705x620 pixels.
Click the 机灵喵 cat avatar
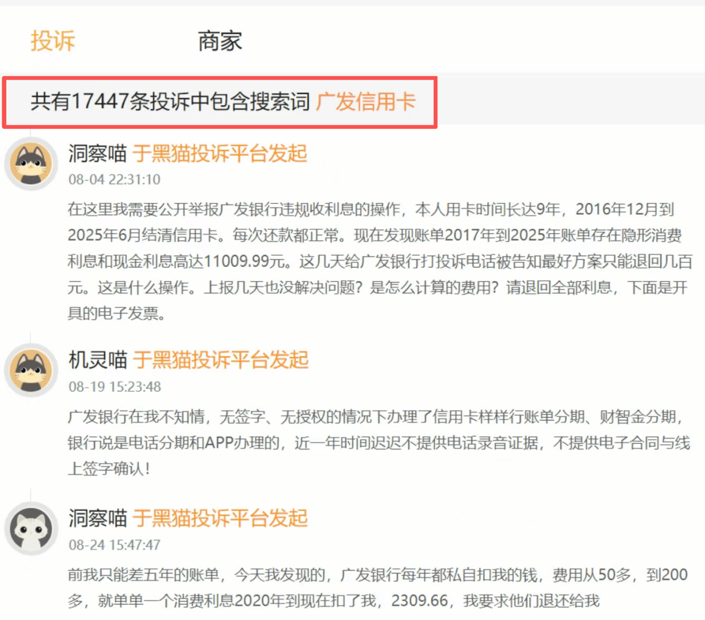tap(31, 370)
